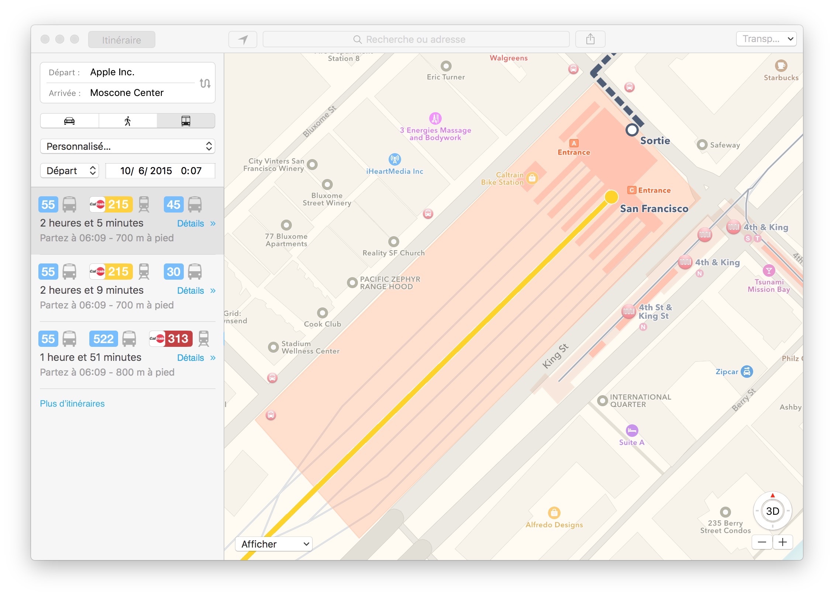834x597 pixels.
Task: Click the Cook Club map marker
Action: point(323,313)
